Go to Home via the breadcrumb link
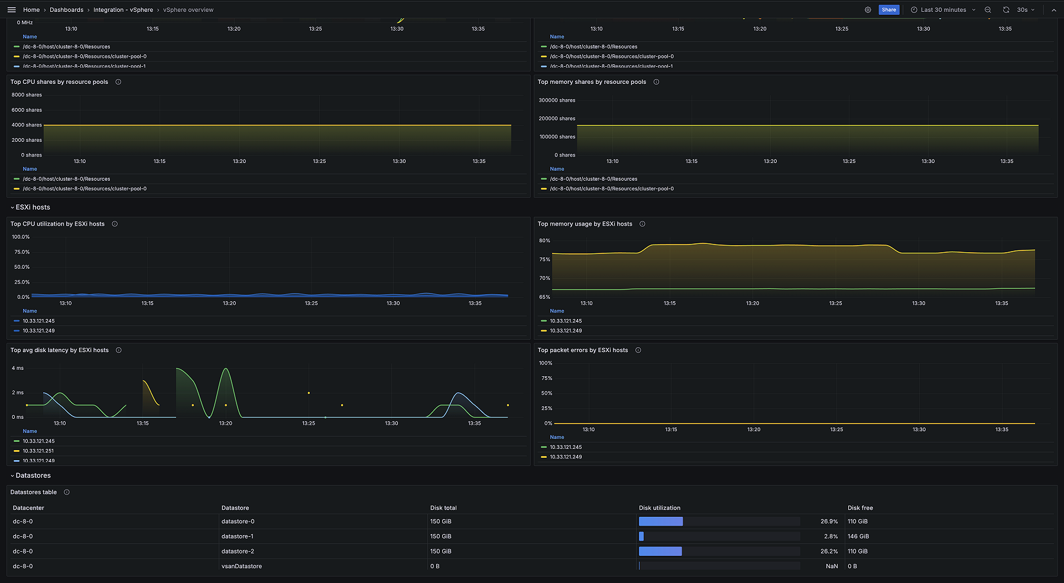The height and width of the screenshot is (583, 1064). (31, 9)
